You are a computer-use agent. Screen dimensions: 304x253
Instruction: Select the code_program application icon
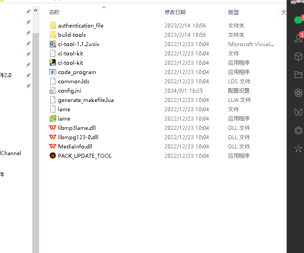pyautogui.click(x=53, y=72)
